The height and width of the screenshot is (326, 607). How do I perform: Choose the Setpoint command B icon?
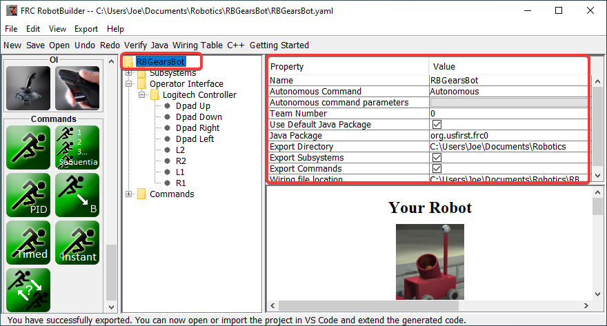pos(77,195)
